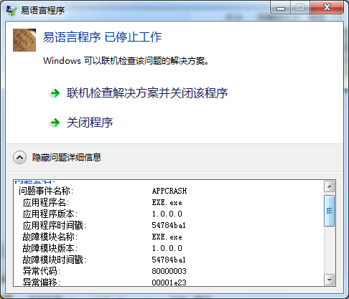Click the brown application icon thumbnail
Viewport: 349px width, 299px height.
24,40
